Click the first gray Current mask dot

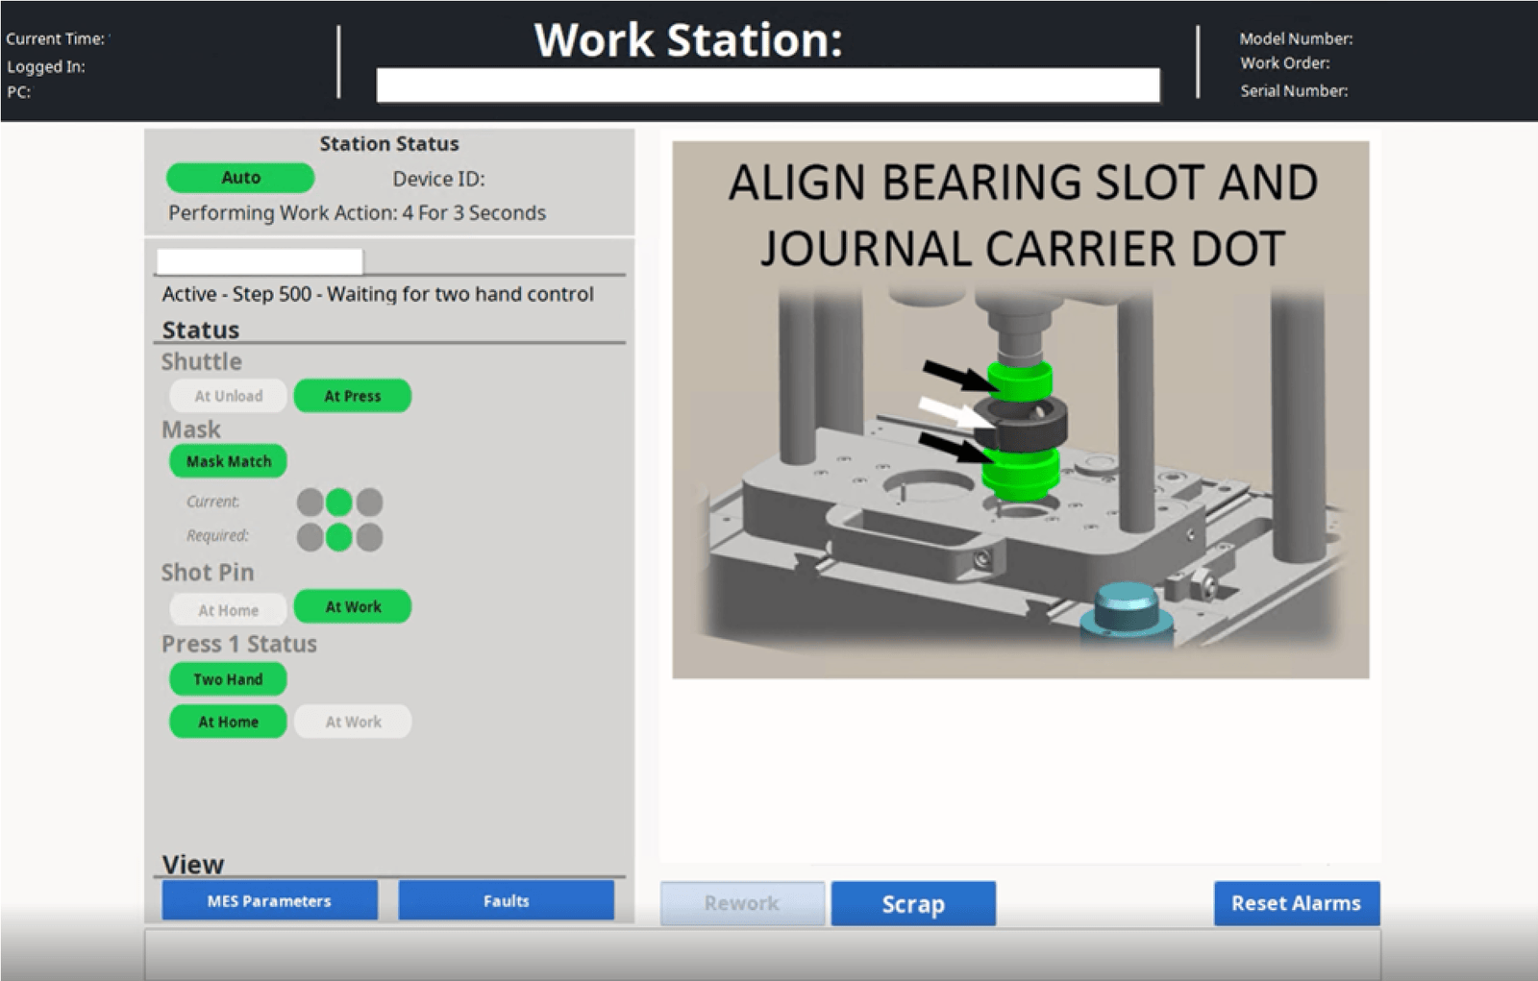pyautogui.click(x=310, y=502)
